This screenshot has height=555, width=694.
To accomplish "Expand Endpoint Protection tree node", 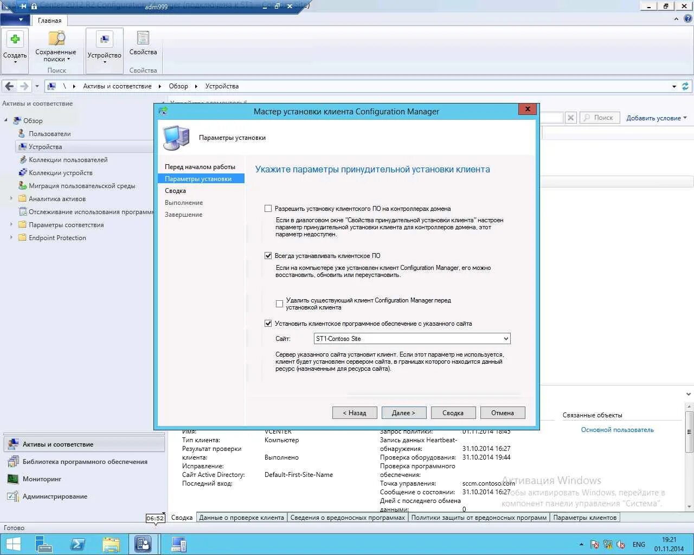I will pyautogui.click(x=11, y=237).
